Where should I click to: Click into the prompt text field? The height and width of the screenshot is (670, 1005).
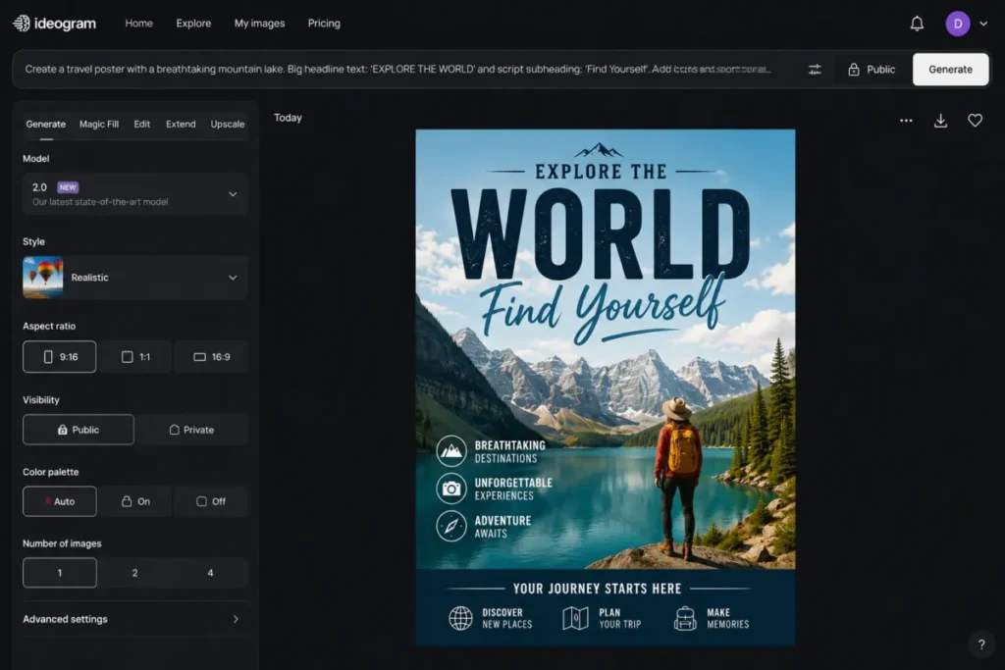(397, 70)
